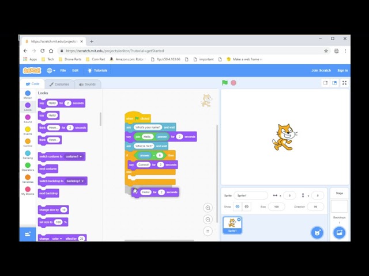Viewport: 369px width, 276px height.
Task: Click the next backdrop block in palette
Action: [x=48, y=193]
